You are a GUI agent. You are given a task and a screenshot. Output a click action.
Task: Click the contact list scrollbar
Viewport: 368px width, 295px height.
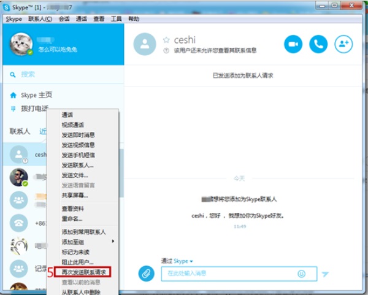[x=121, y=174]
